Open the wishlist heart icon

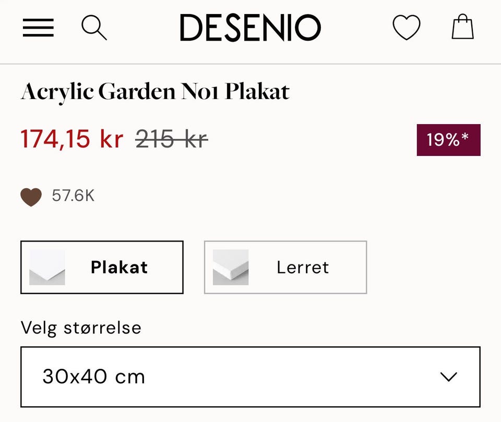[407, 28]
